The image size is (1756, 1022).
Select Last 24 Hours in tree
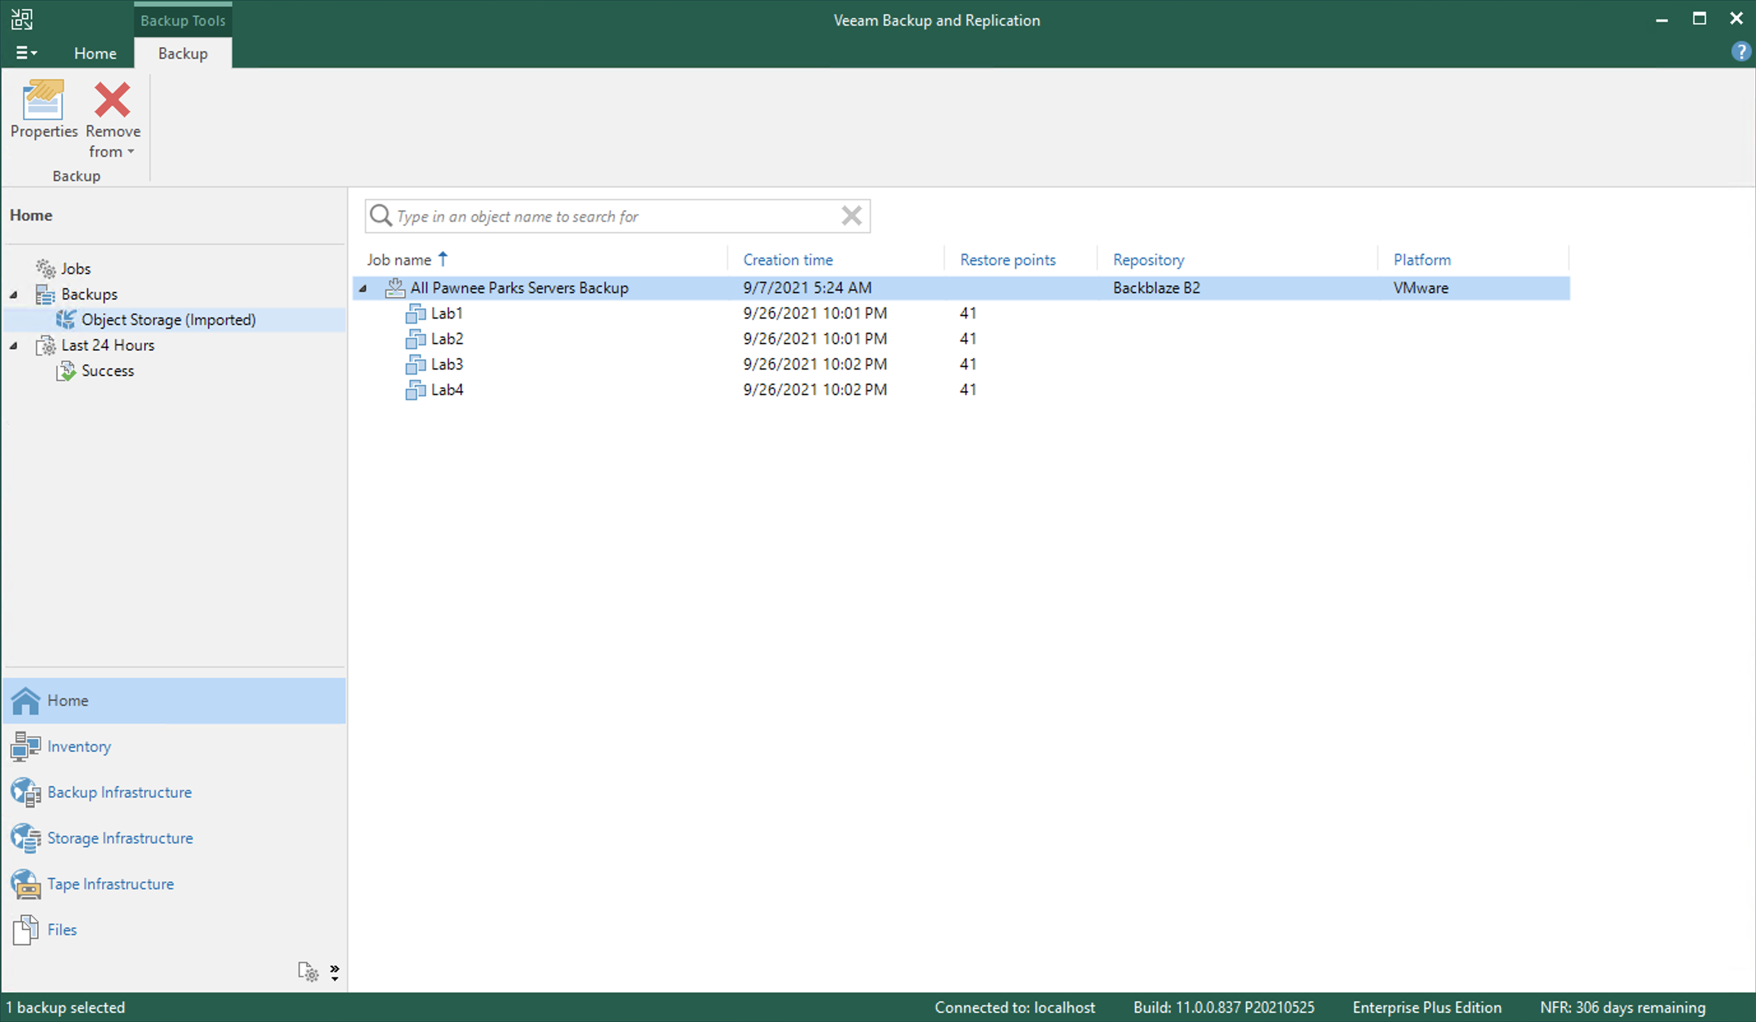click(x=107, y=345)
